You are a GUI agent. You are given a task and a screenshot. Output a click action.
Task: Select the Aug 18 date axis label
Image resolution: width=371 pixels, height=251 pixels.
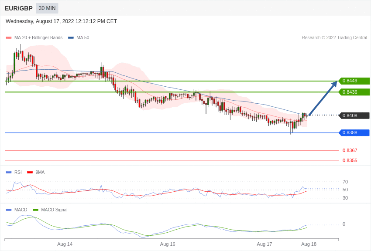click(309, 244)
